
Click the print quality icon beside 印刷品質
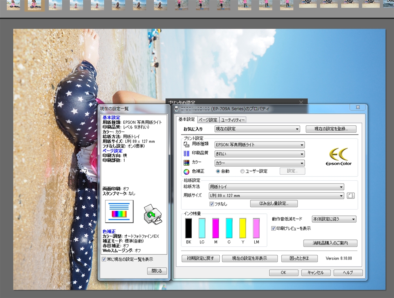tap(187, 153)
